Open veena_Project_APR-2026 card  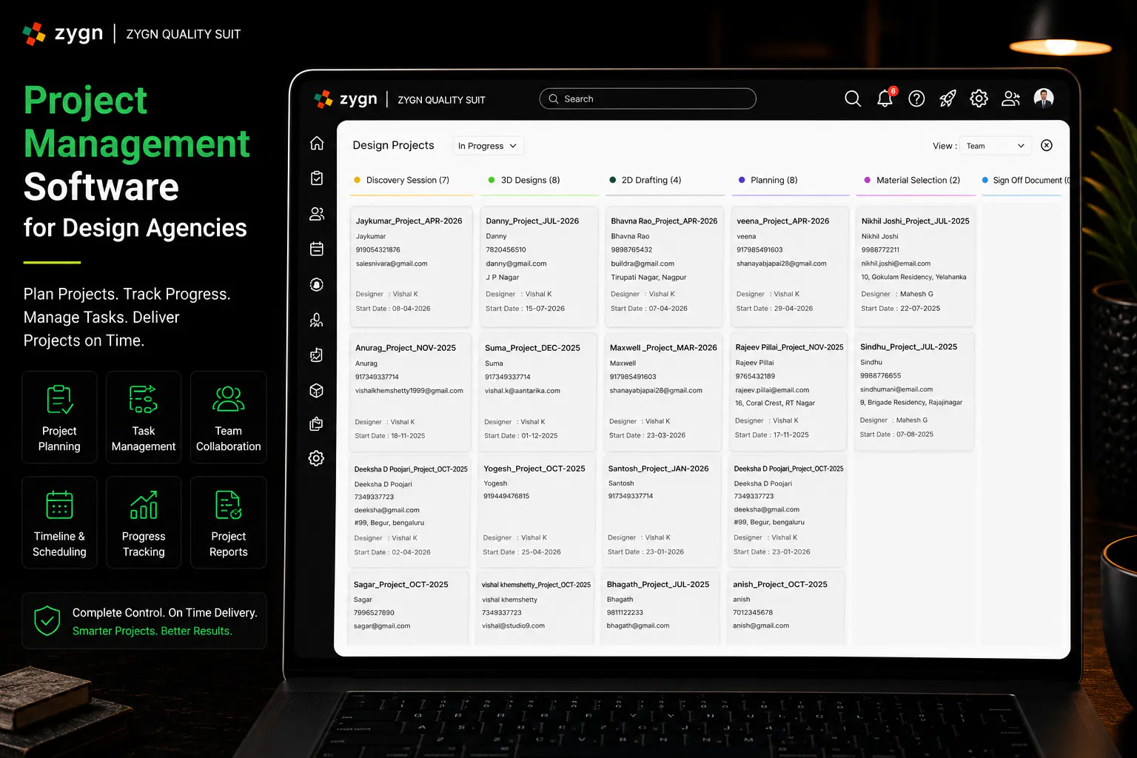tap(789, 266)
